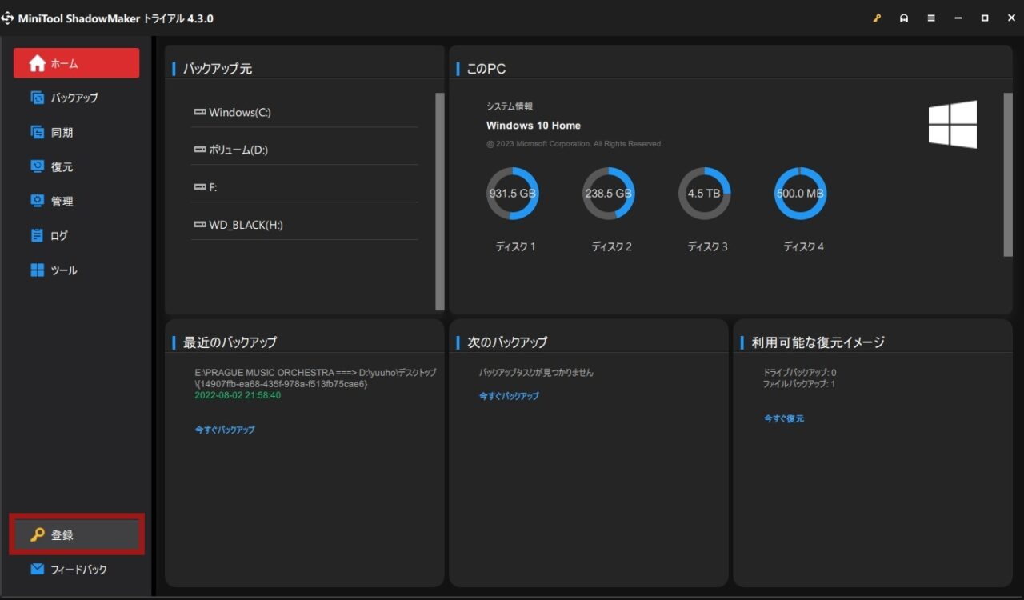1024x600 pixels.
Task: Go to the バックアップ section in sidebar
Action: 76,98
